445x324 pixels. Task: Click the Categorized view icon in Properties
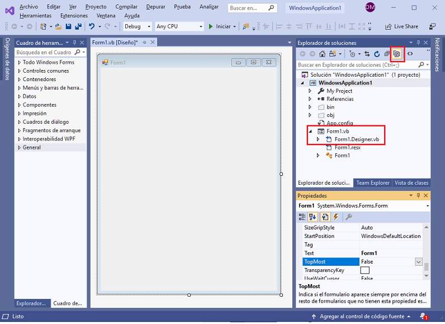click(302, 217)
